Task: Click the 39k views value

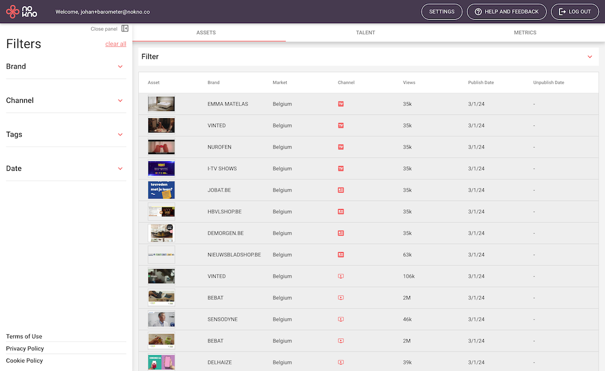Action: [x=407, y=363]
